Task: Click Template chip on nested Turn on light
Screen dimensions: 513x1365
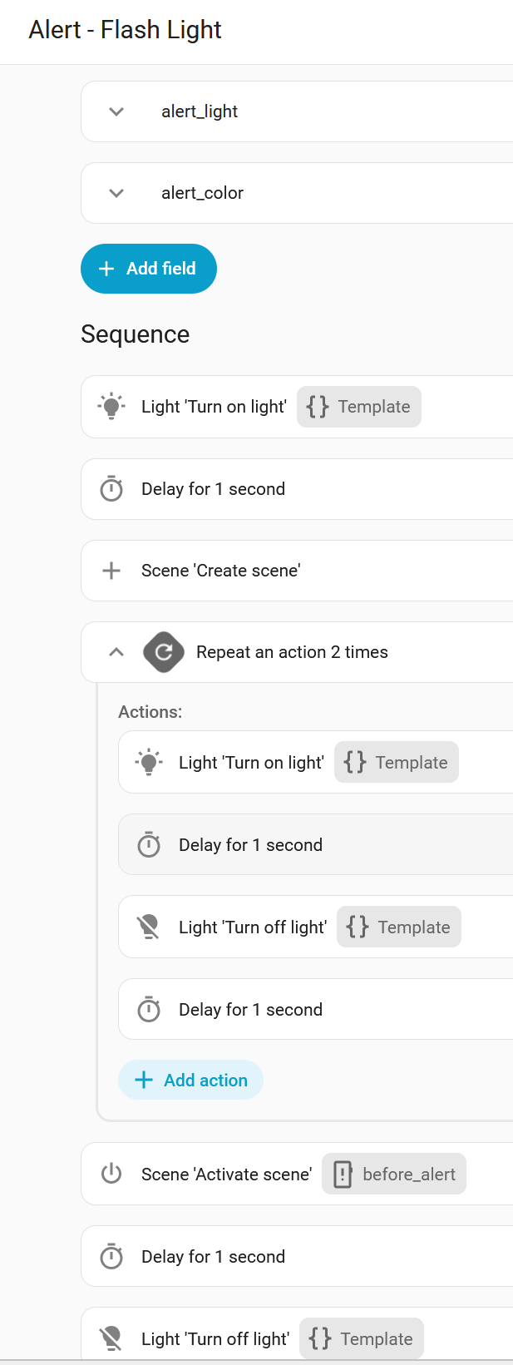Action: coord(397,763)
